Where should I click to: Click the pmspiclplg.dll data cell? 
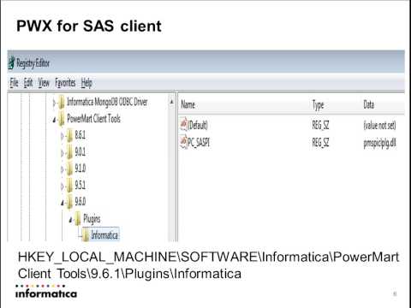pos(379,143)
